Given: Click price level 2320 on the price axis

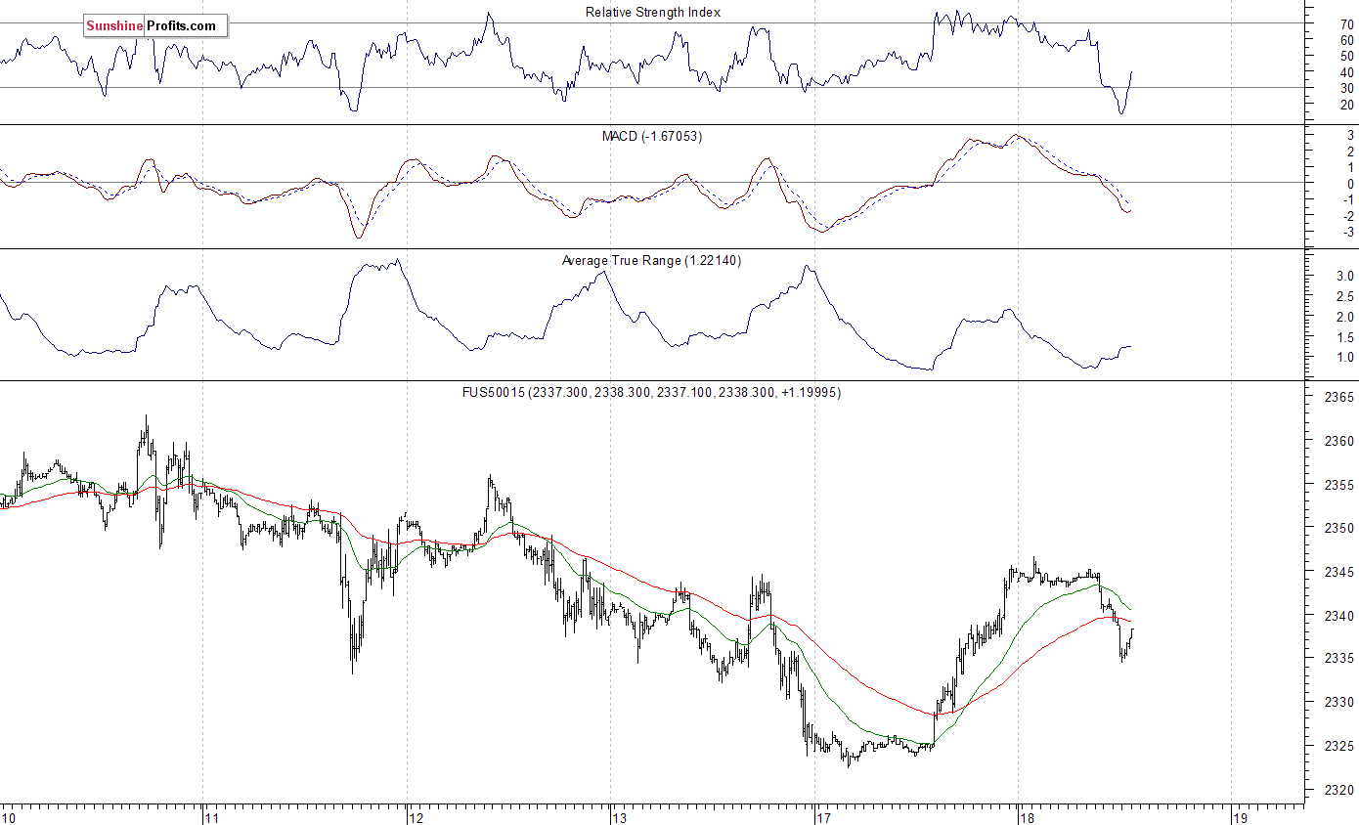Looking at the screenshot, I should pyautogui.click(x=1338, y=790).
